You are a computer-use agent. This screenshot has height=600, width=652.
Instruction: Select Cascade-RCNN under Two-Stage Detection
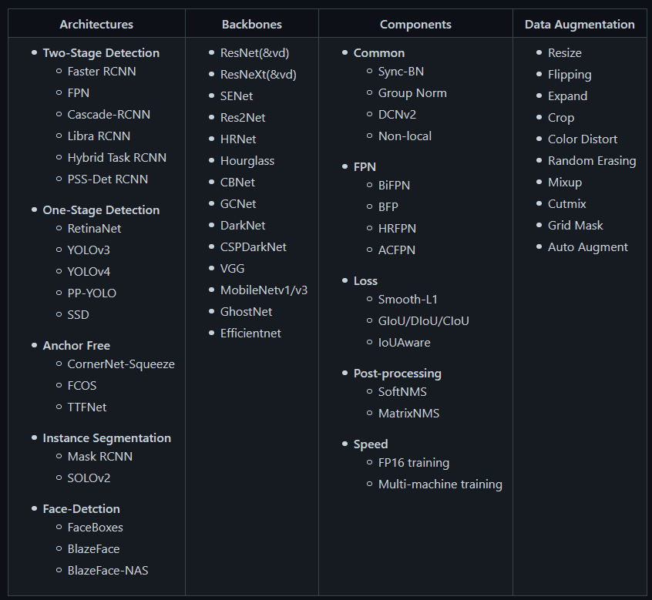coord(109,115)
